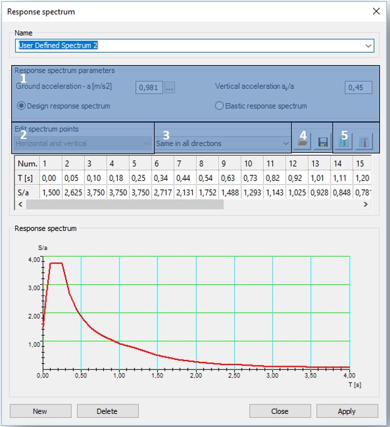This screenshot has width=390, height=427.
Task: Select S/a cell 3,750 under column 4
Action: coord(118,193)
